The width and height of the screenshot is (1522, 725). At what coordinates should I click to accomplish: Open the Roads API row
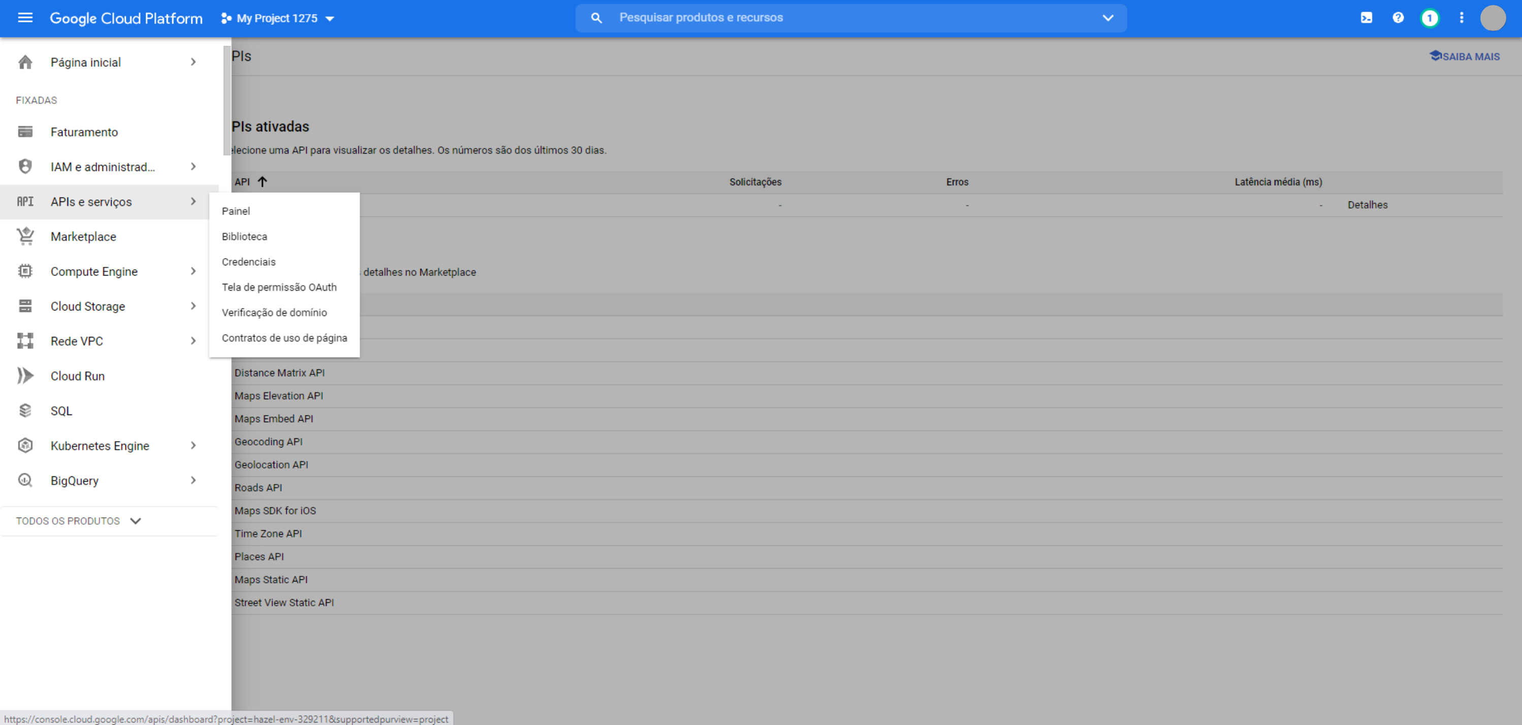(867, 488)
